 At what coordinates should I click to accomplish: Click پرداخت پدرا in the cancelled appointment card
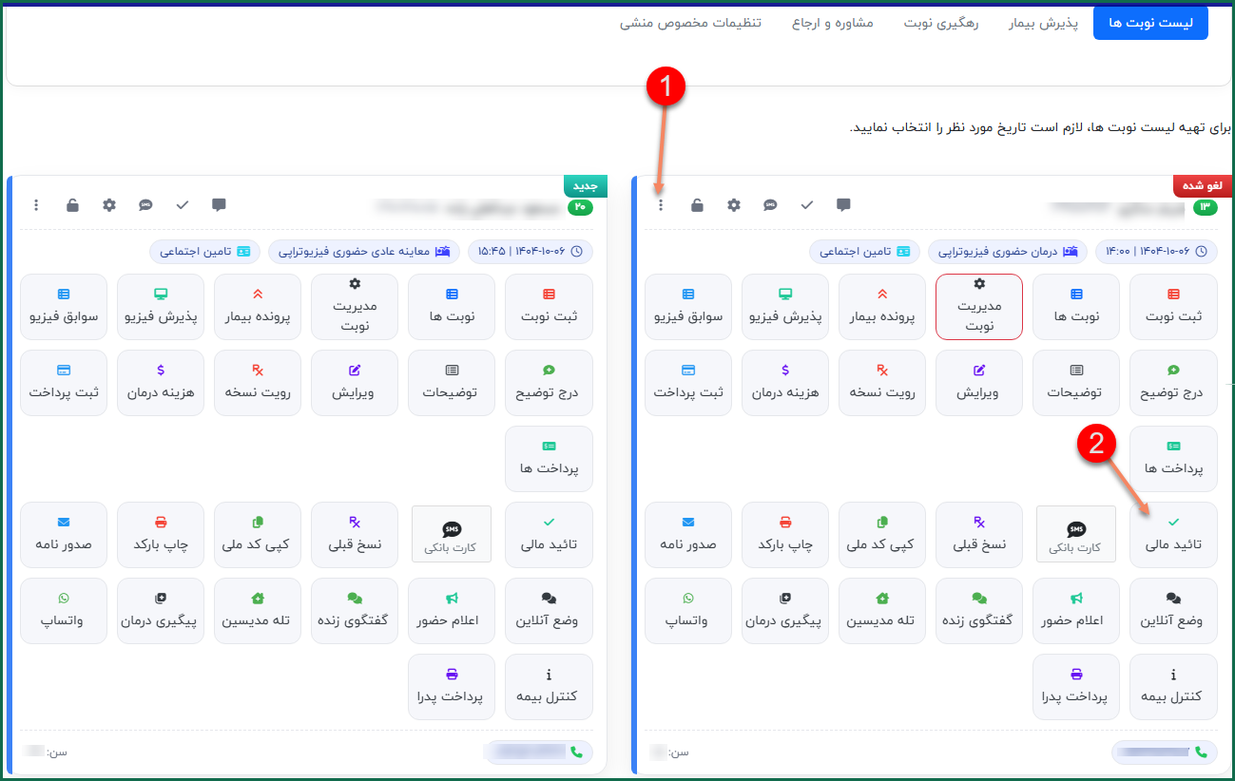coord(1076,686)
